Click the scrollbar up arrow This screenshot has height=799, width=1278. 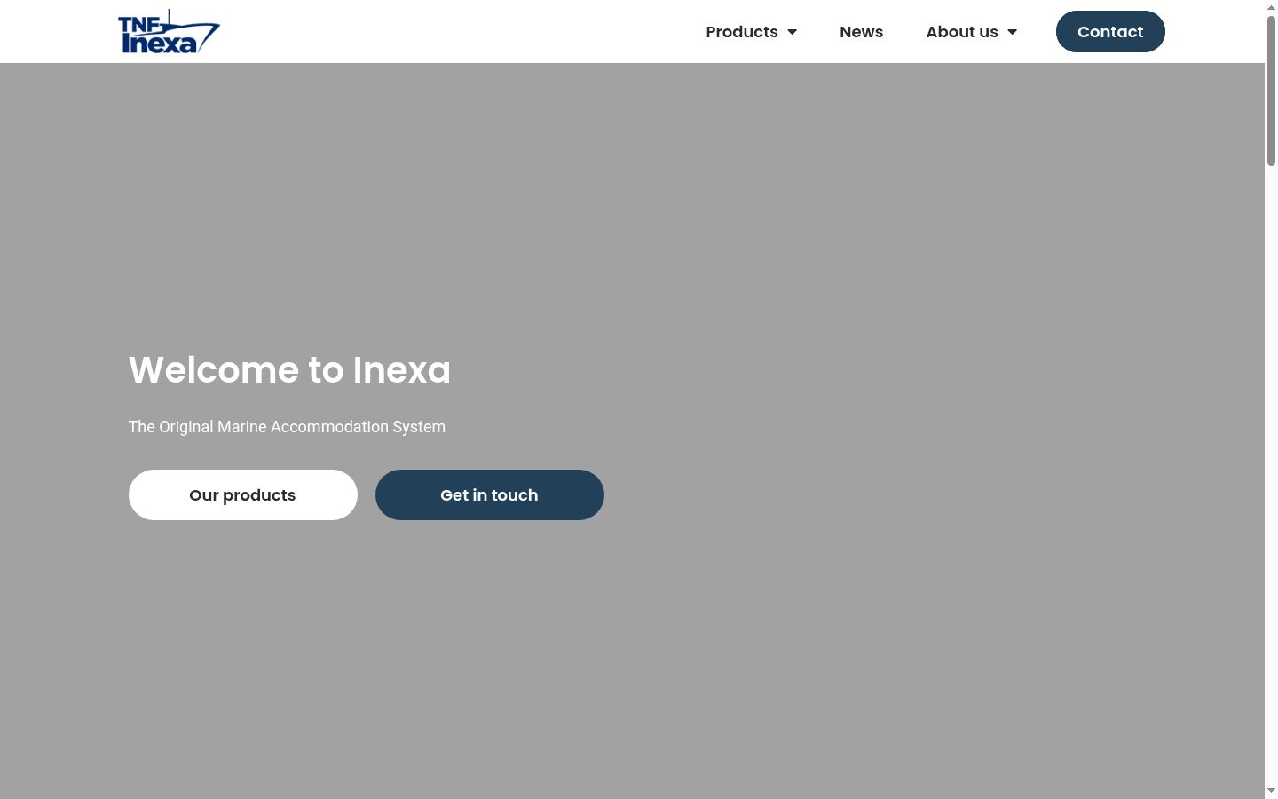(x=1271, y=6)
